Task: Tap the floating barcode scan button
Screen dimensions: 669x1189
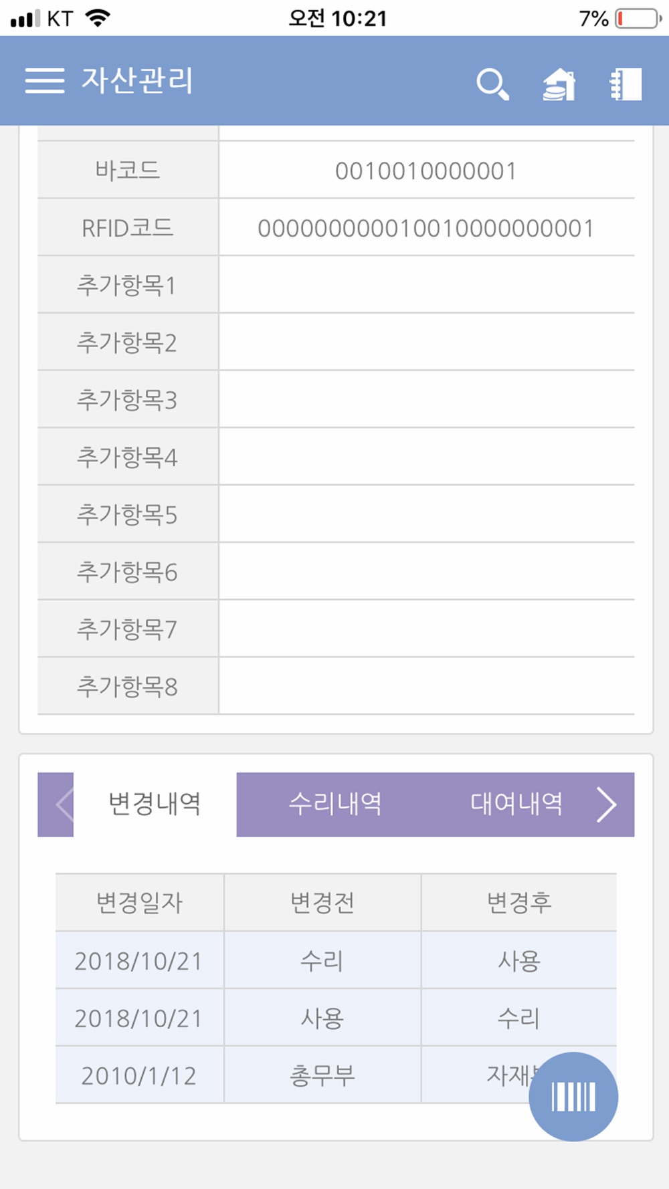Action: [x=573, y=1097]
